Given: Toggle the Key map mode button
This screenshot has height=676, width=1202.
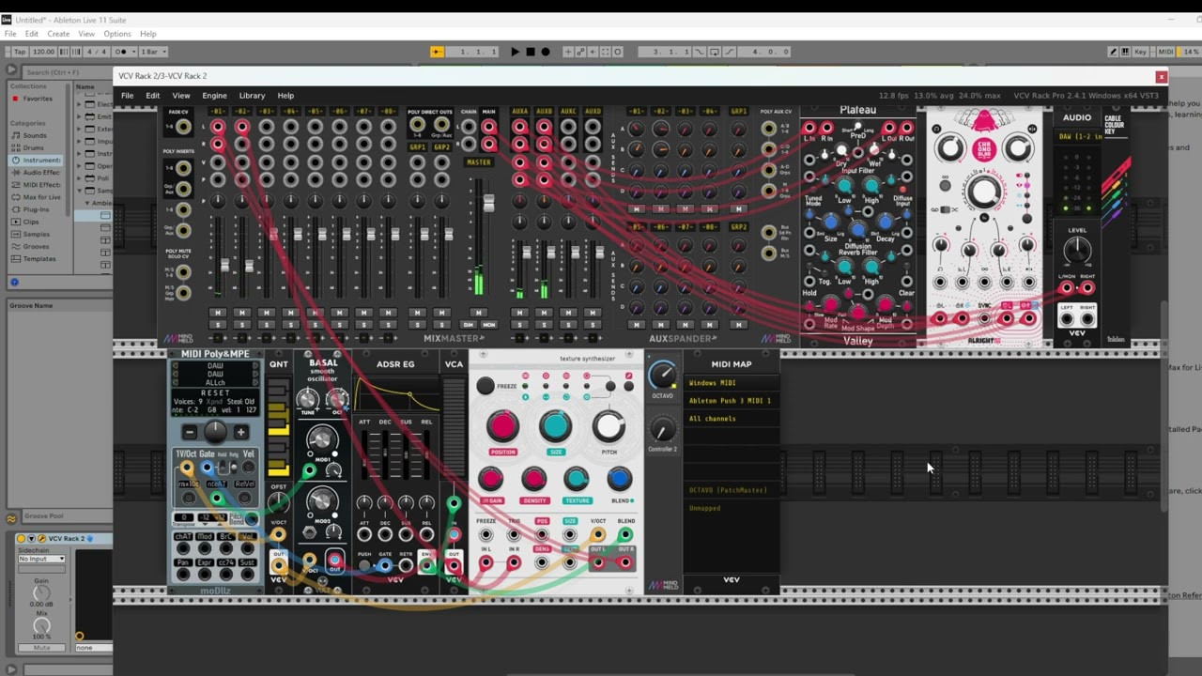Looking at the screenshot, I should point(1141,52).
